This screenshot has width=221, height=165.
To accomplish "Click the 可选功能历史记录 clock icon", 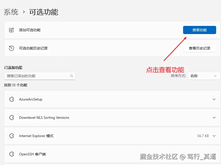I will [x=11, y=48].
